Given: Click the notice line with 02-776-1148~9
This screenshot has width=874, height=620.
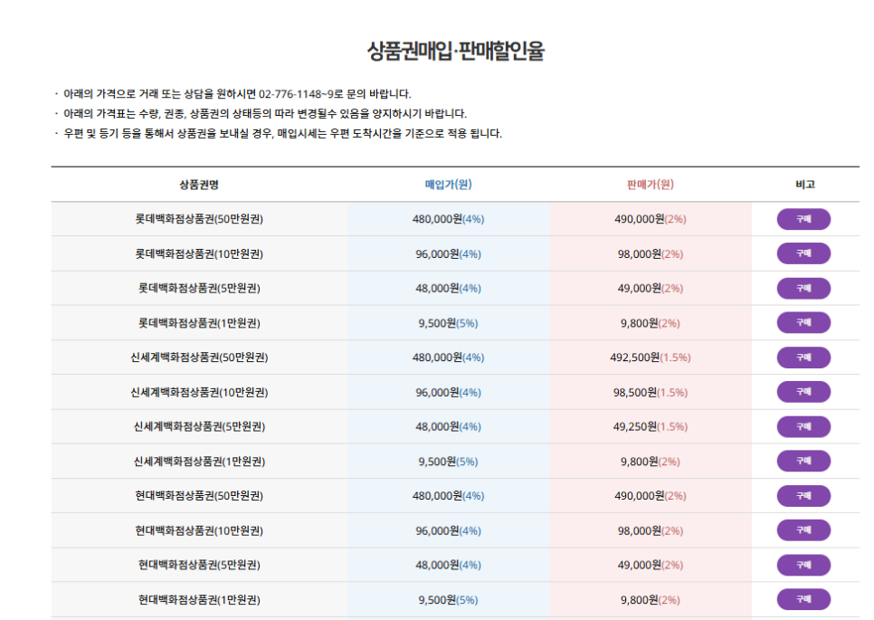Looking at the screenshot, I should click(237, 93).
